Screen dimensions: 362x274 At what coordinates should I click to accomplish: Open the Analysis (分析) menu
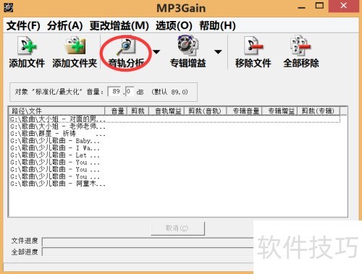65,25
